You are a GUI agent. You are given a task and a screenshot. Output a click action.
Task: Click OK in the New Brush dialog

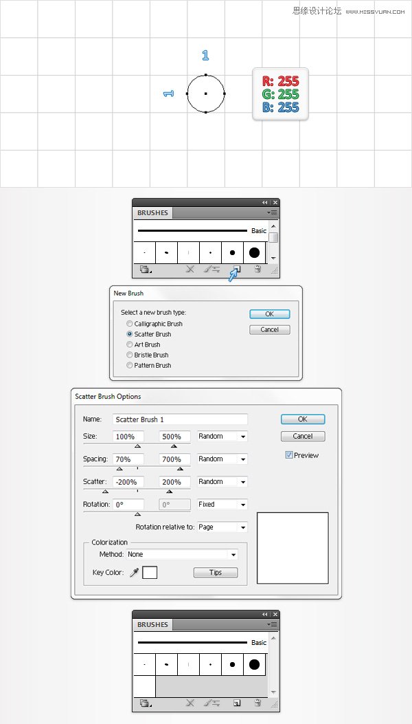coord(269,314)
